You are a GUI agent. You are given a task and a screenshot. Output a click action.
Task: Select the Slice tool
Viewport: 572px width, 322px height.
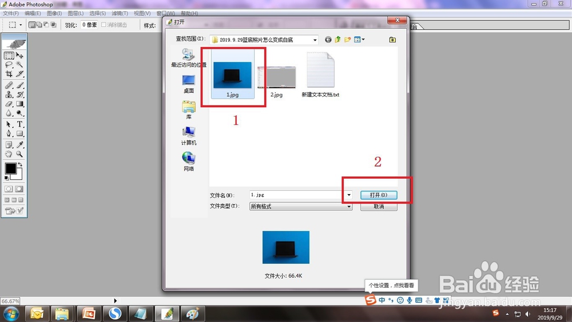(19, 74)
